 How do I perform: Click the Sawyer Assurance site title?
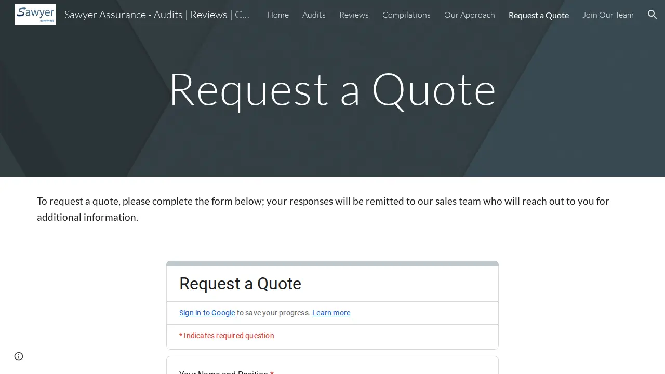coord(157,15)
